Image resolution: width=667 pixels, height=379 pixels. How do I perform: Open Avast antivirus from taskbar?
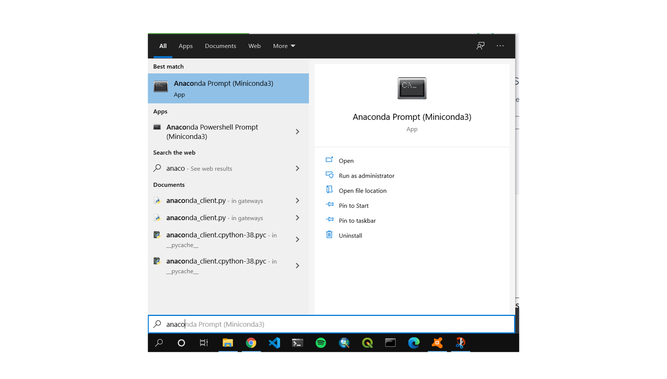[x=437, y=343]
